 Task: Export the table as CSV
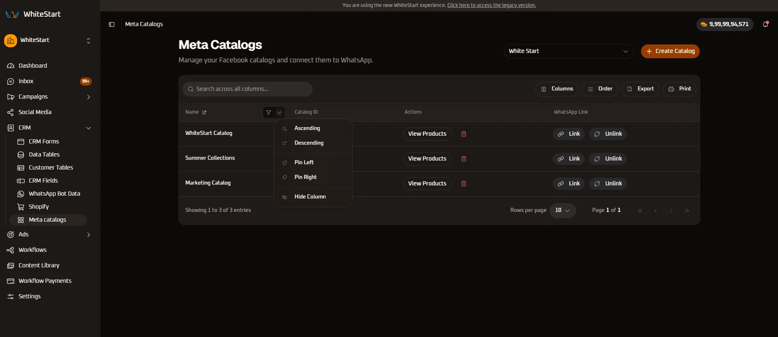(x=640, y=89)
